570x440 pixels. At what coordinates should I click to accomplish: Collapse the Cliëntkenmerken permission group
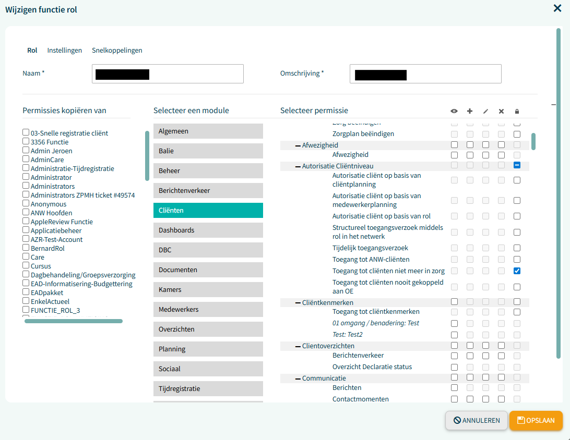[298, 303]
